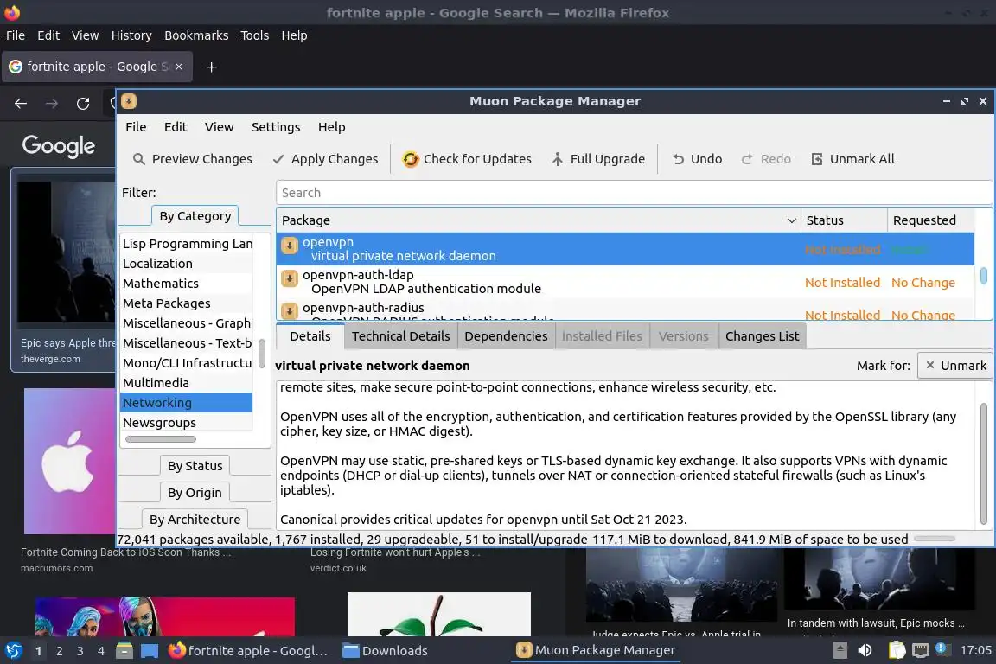Click the Check for Updates icon
Screen dimensions: 996x664
[411, 159]
